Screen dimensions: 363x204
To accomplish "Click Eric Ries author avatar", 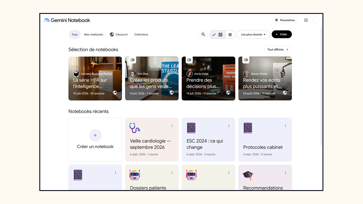I will (133, 74).
